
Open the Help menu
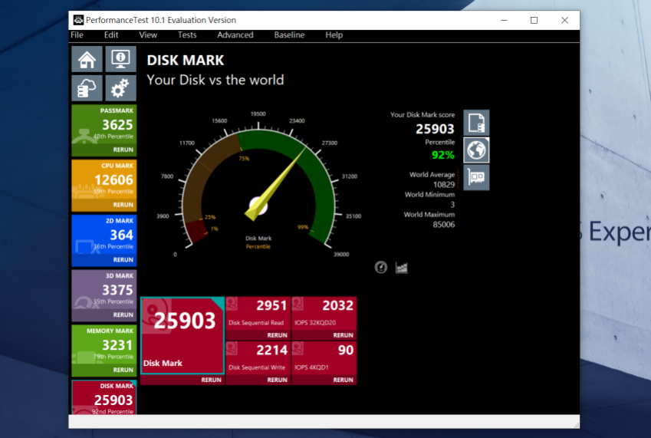(334, 35)
